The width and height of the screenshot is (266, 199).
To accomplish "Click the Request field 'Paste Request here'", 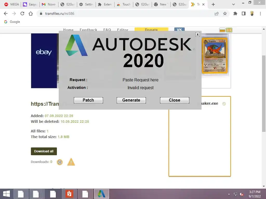I will (141, 80).
